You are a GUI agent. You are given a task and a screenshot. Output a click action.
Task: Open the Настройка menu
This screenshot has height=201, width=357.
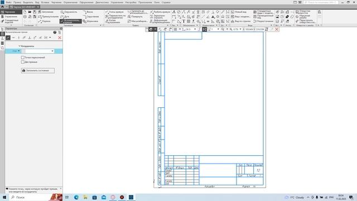[x=131, y=2]
